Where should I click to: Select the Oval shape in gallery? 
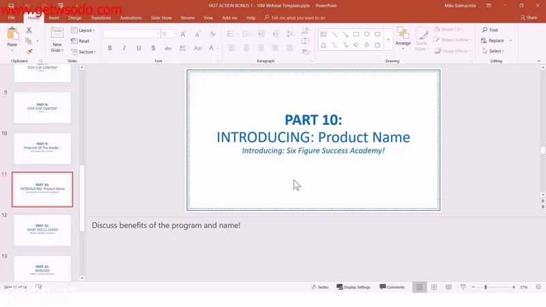(367, 34)
